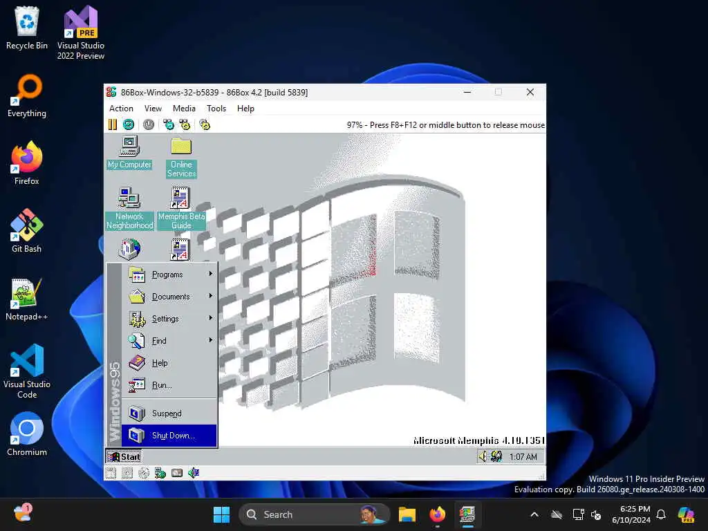Click the CD-ROM status bar icon

(144, 473)
